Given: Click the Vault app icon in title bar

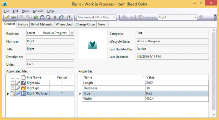Looking at the screenshot, I should (5, 4).
